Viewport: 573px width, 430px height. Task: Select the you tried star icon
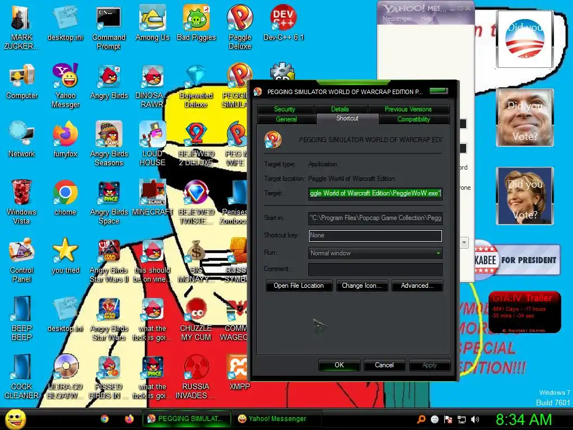[65, 256]
